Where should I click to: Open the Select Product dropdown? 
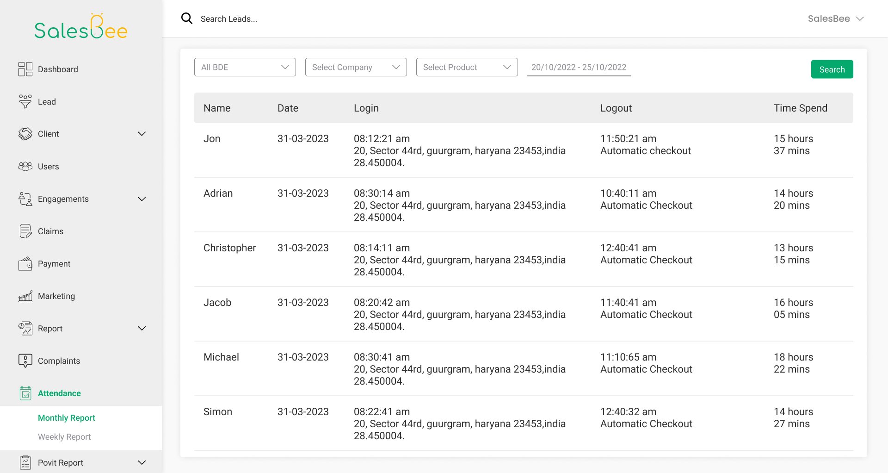(x=467, y=67)
